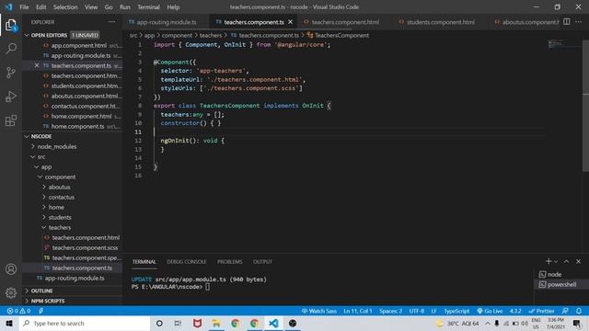Image resolution: width=589 pixels, height=331 pixels.
Task: Open the Explorer view in activity bar
Action: tap(11, 26)
